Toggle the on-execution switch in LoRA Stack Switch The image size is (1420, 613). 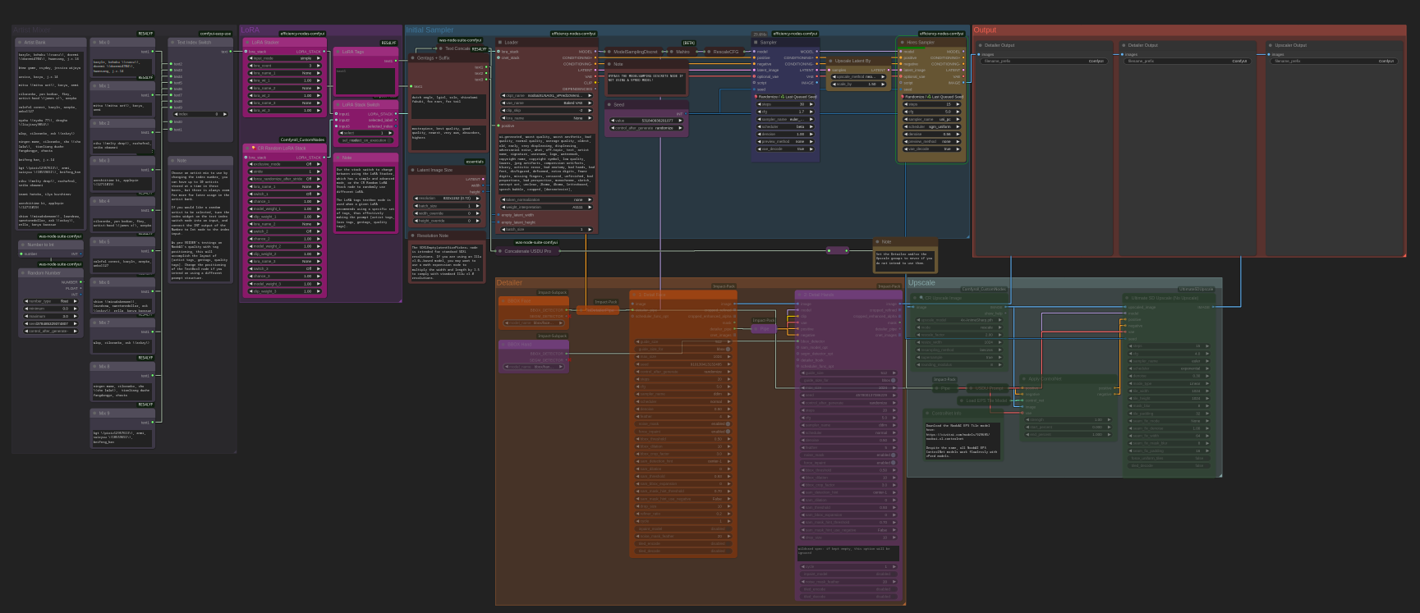(367, 140)
